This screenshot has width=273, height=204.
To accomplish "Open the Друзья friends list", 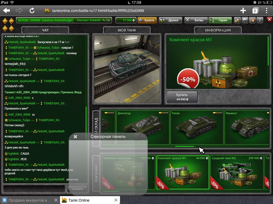I will click(x=171, y=20).
